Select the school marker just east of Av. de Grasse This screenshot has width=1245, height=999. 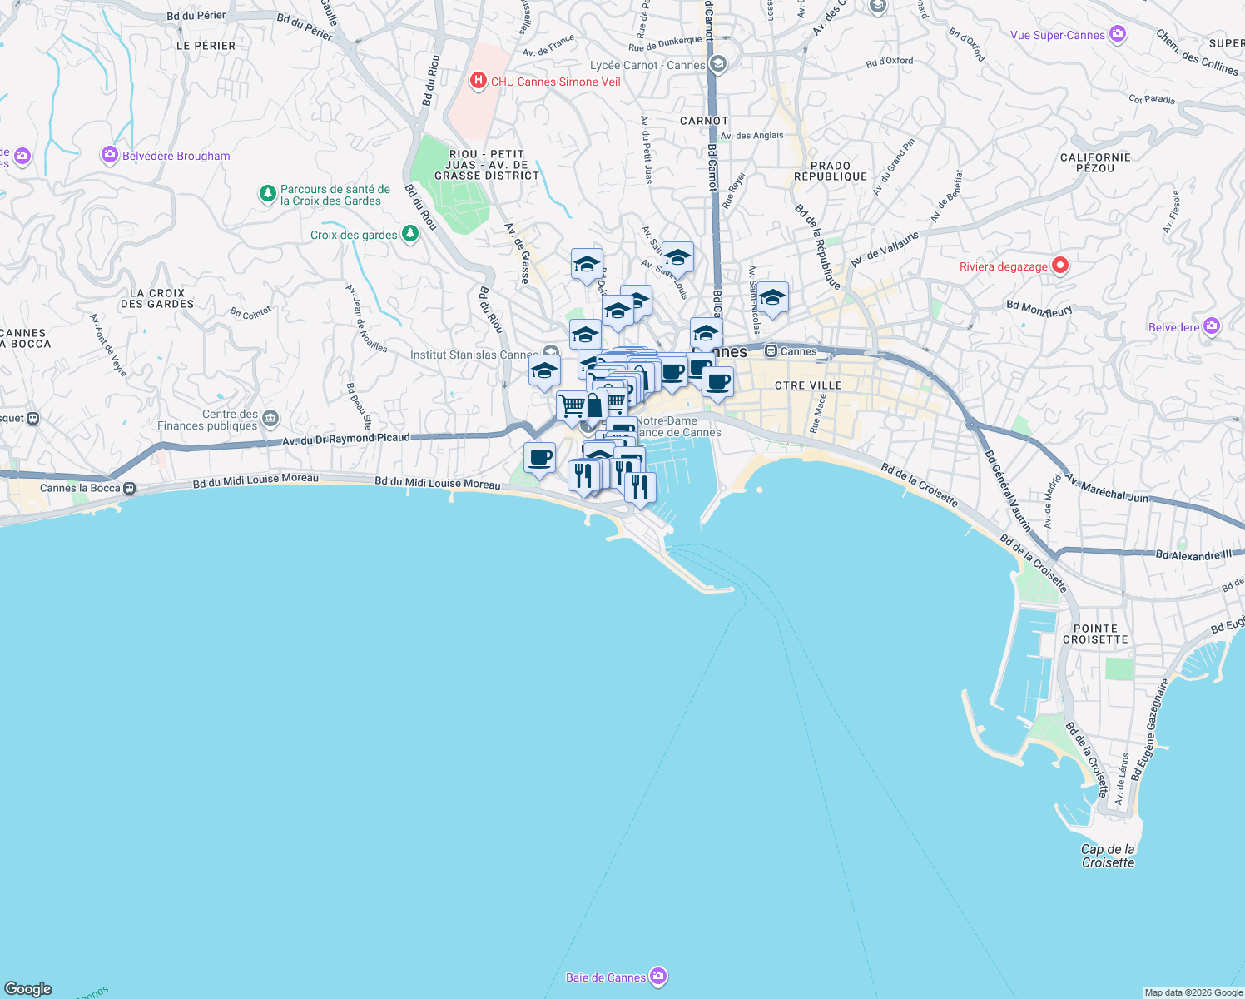click(x=587, y=267)
